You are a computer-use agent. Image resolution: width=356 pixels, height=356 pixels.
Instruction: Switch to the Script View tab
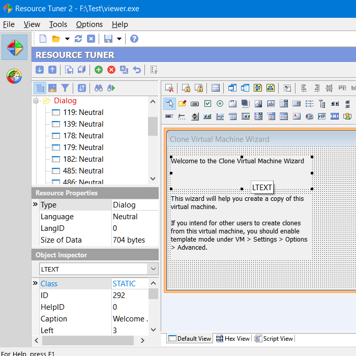click(274, 339)
